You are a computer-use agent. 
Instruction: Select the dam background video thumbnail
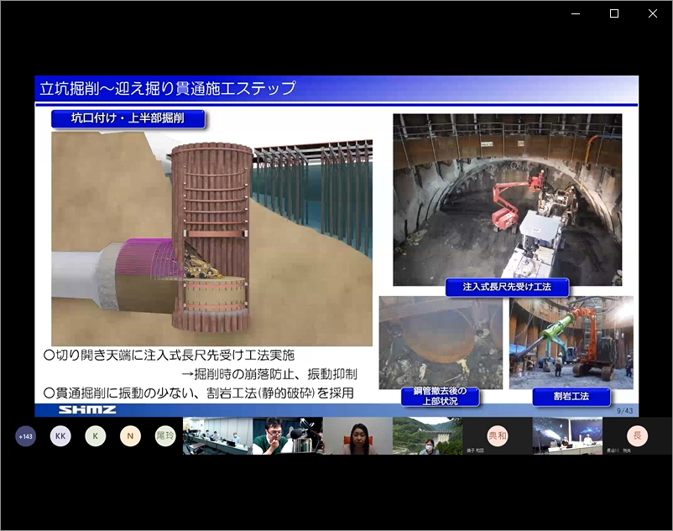coord(427,436)
